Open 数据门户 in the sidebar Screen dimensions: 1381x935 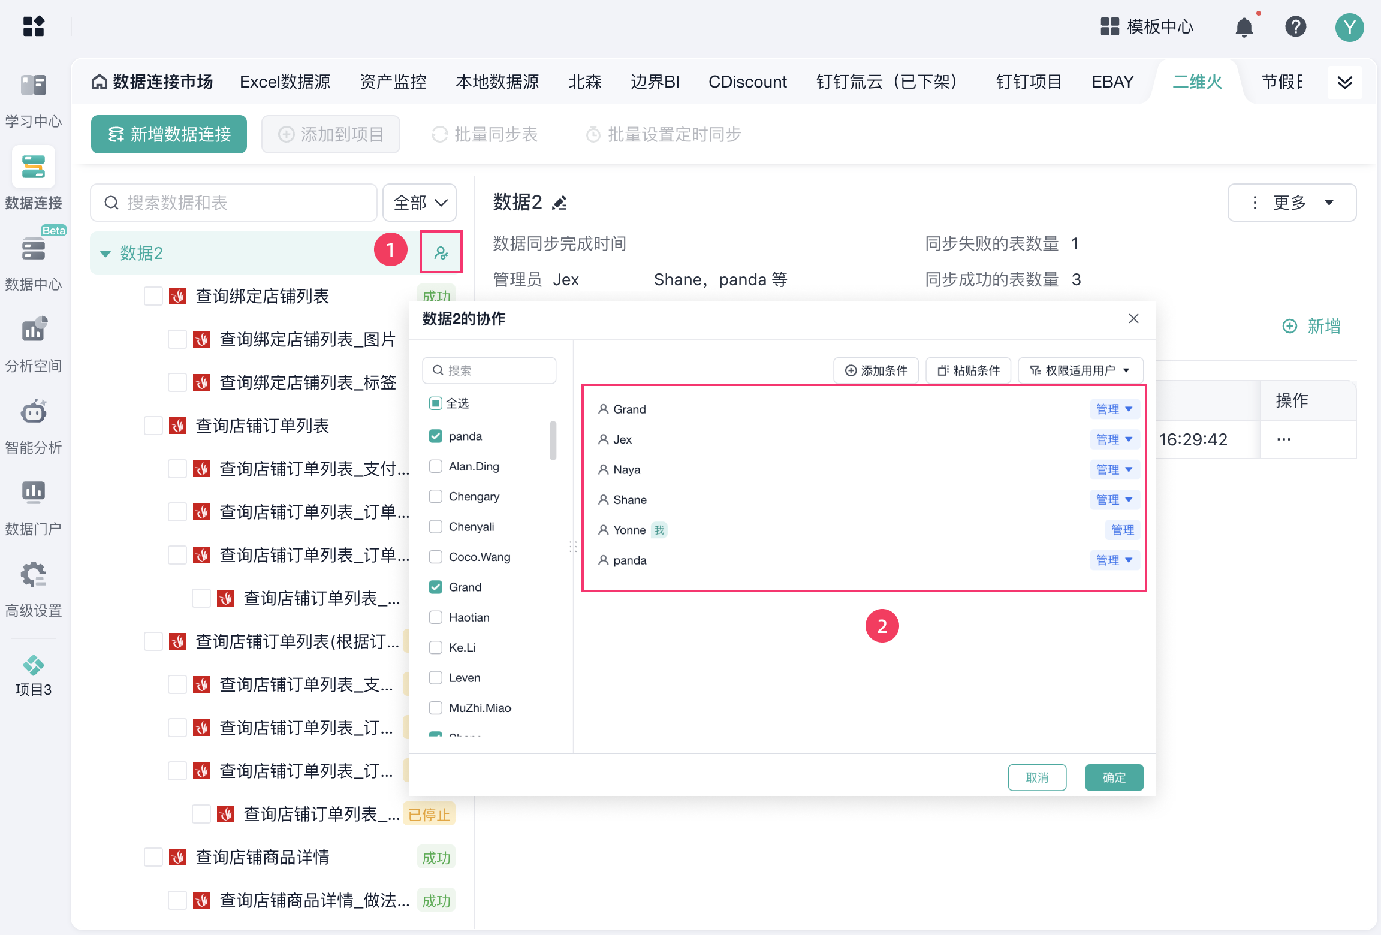(34, 508)
